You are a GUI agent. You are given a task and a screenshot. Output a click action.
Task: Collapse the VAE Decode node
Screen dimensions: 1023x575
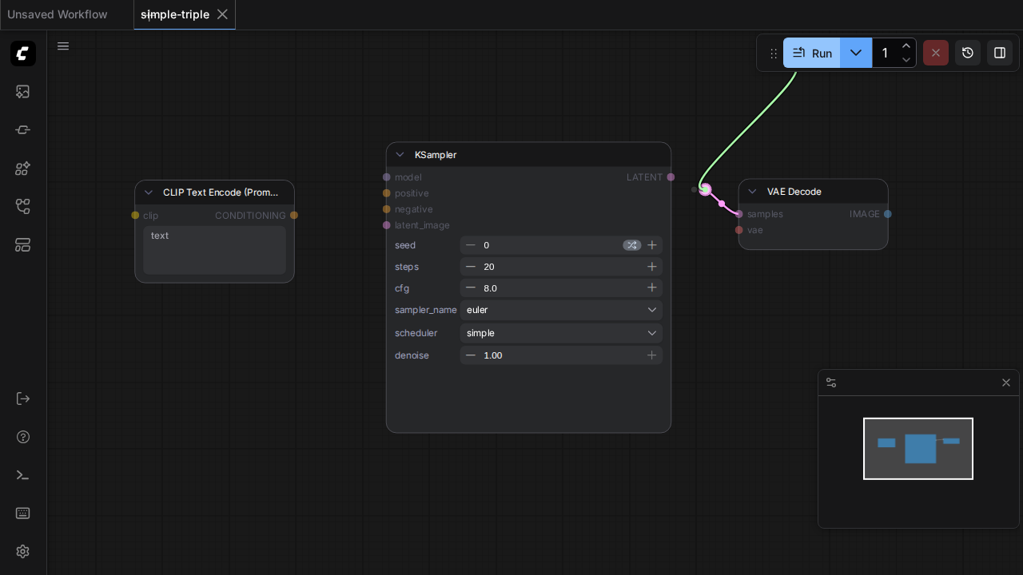pyautogui.click(x=752, y=192)
